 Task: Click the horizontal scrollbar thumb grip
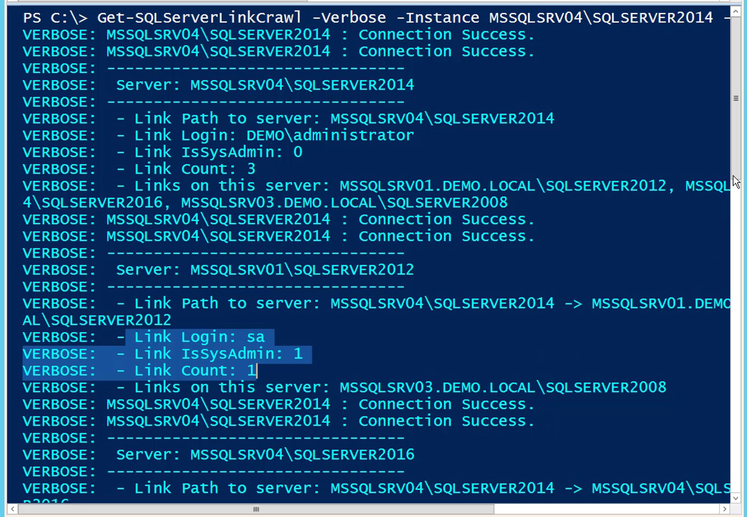[256, 509]
